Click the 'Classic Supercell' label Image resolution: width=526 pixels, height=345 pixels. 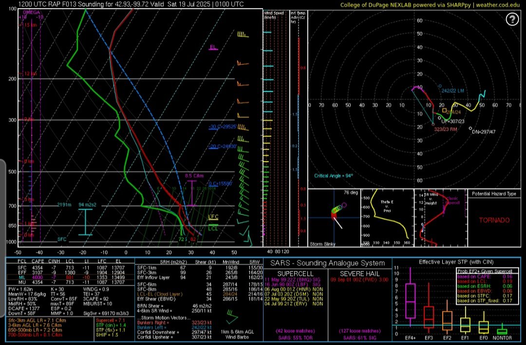click(452, 200)
